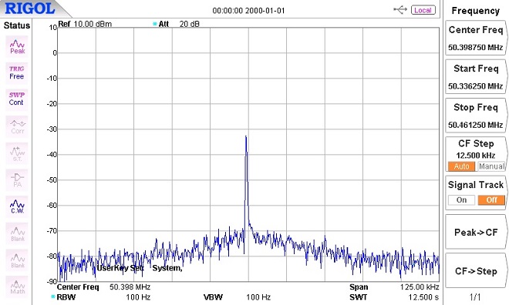Click the first Blank trace icon
The image size is (509, 305).
point(17,233)
